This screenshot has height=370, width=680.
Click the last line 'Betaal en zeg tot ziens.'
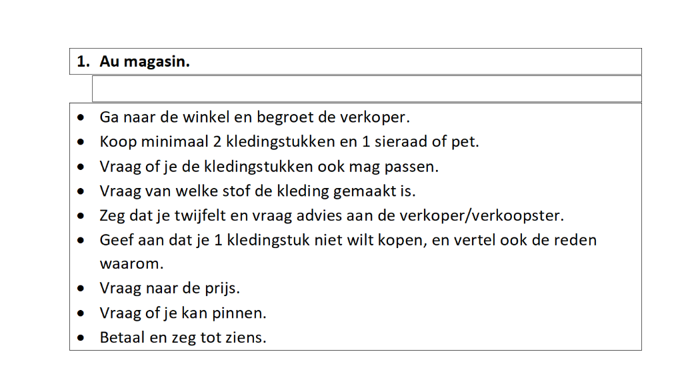183,337
